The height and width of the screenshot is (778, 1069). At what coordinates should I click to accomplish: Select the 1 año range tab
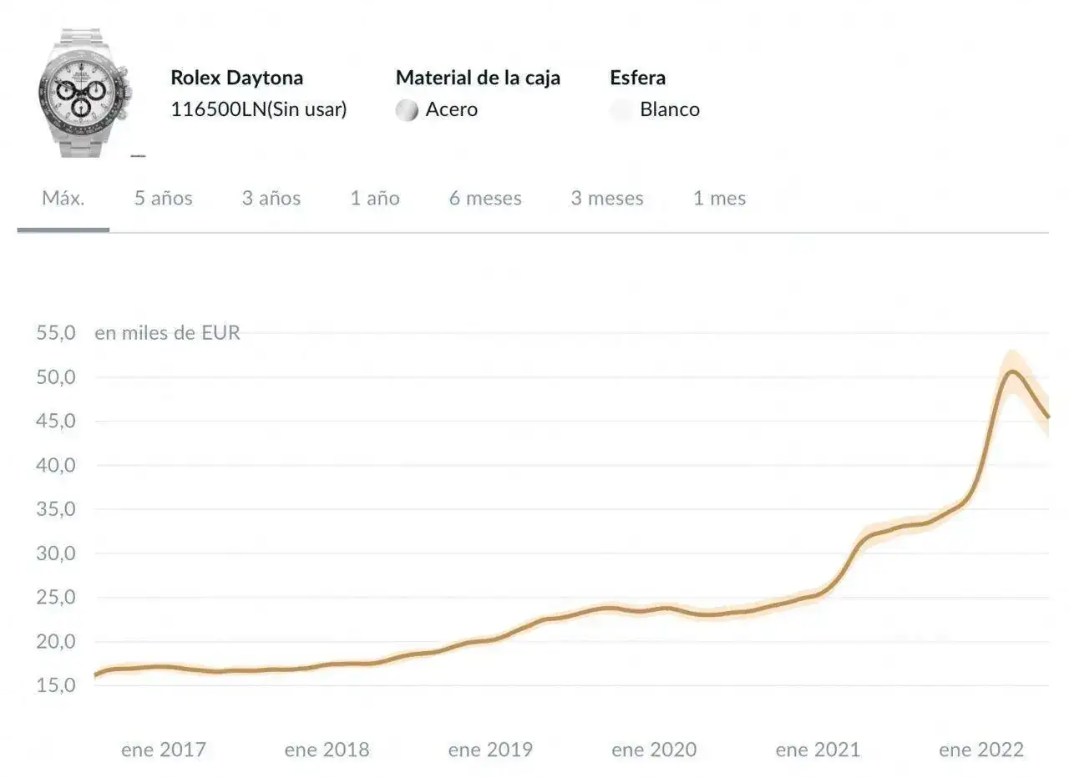coord(375,199)
